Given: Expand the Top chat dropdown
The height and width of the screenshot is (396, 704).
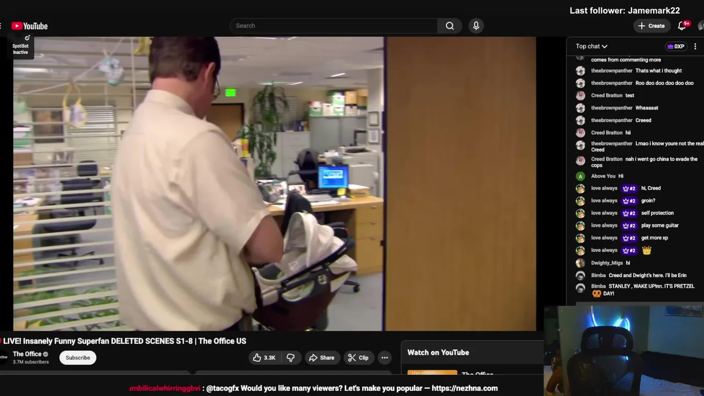Looking at the screenshot, I should click(x=591, y=46).
